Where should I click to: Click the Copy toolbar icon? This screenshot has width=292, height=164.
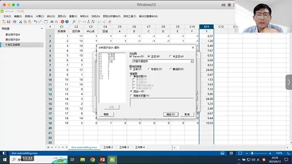pos(25,22)
